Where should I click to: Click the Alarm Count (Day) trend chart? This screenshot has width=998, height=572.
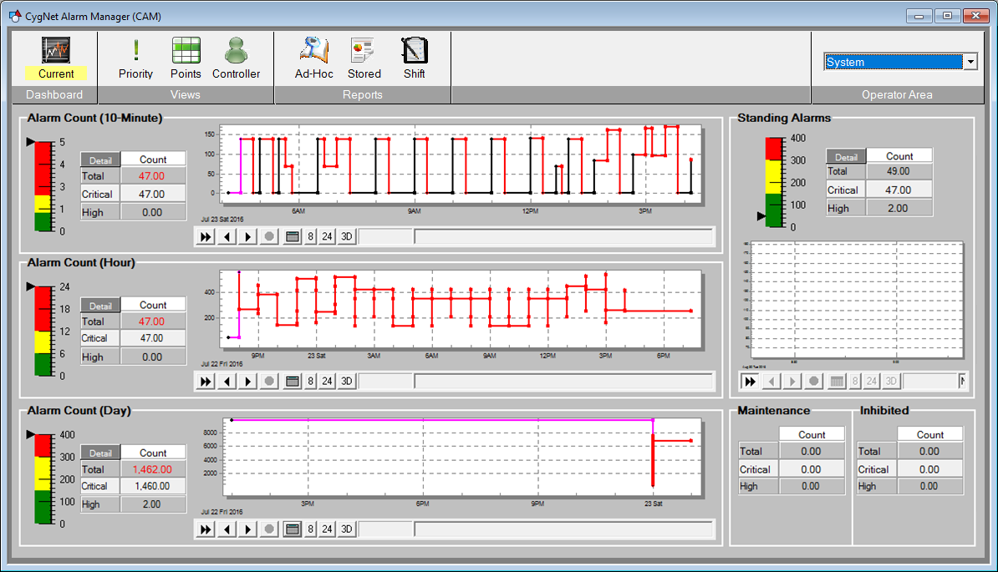(462, 457)
